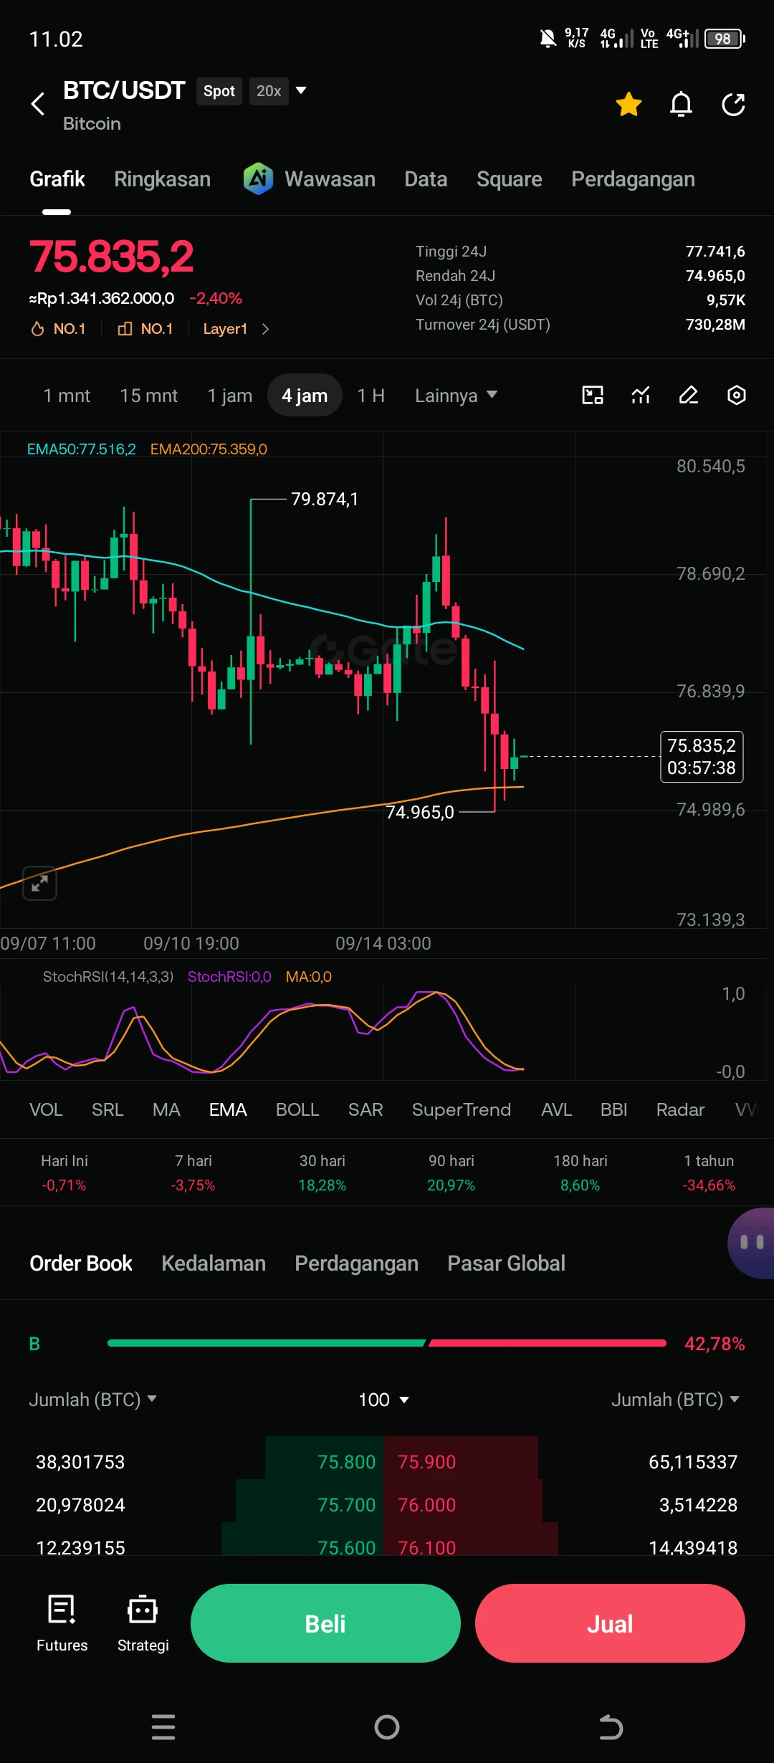Switch to the Ringkasan tab

point(162,179)
